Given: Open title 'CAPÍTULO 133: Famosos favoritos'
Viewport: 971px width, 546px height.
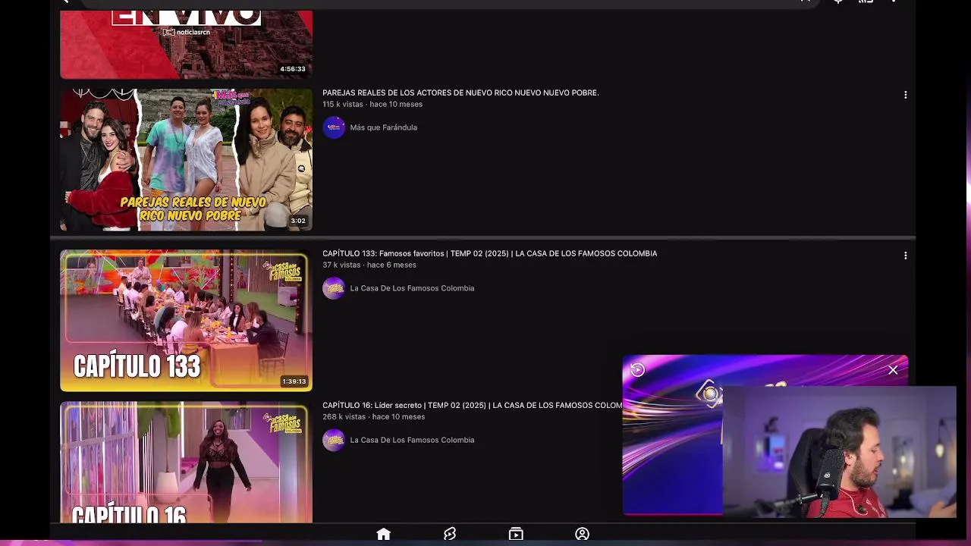Looking at the screenshot, I should (x=489, y=253).
